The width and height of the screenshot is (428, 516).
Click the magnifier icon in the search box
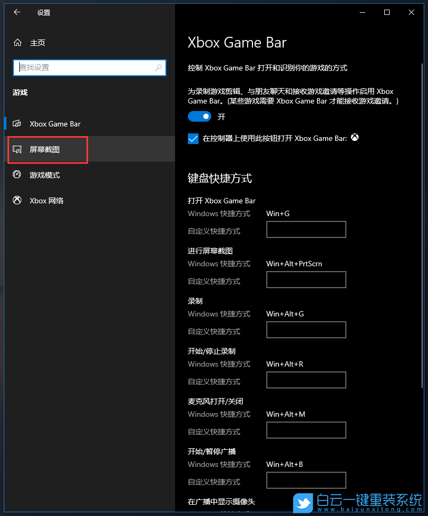(x=158, y=68)
